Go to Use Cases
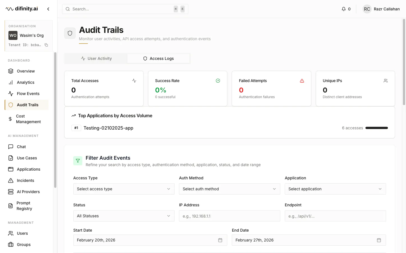 27,158
